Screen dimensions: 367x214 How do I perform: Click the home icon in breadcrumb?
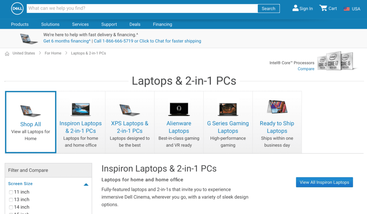[7, 54]
